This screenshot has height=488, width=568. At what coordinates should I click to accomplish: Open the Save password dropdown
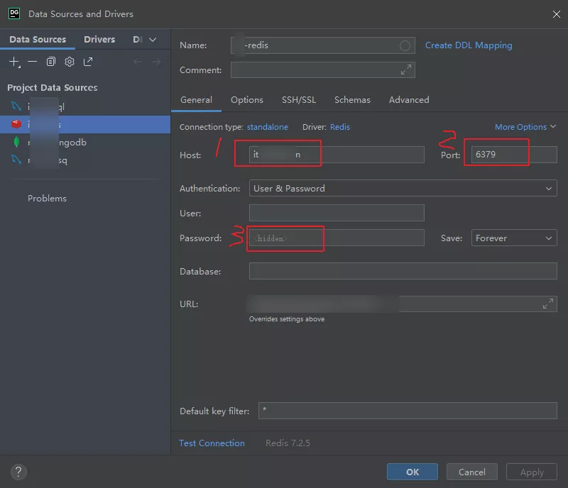pyautogui.click(x=514, y=238)
